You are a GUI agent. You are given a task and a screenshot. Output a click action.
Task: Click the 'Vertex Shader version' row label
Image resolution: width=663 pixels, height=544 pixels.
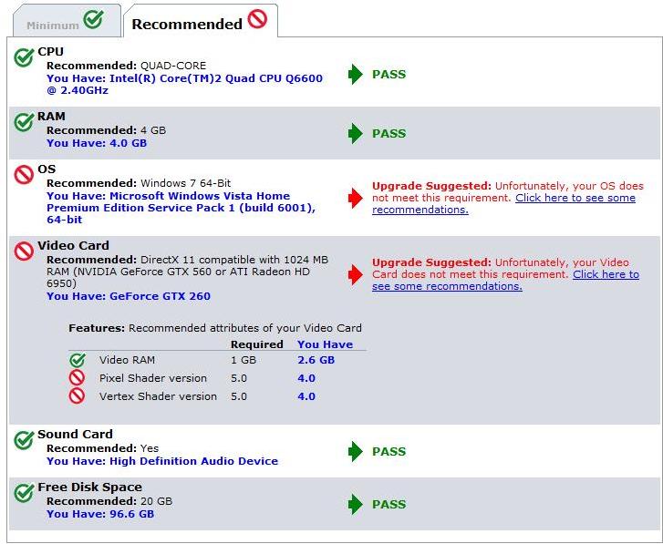click(x=158, y=396)
